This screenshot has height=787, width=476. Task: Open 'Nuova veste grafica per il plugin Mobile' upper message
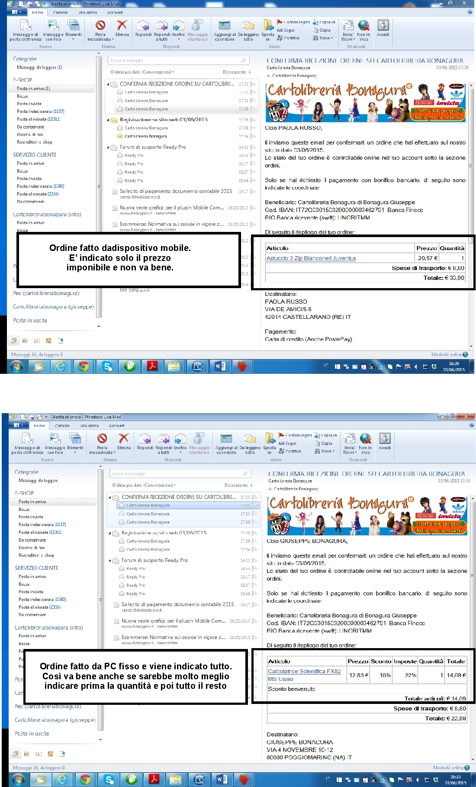point(182,210)
